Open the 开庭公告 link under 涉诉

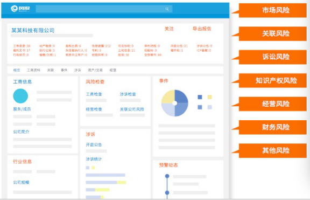click(94, 145)
